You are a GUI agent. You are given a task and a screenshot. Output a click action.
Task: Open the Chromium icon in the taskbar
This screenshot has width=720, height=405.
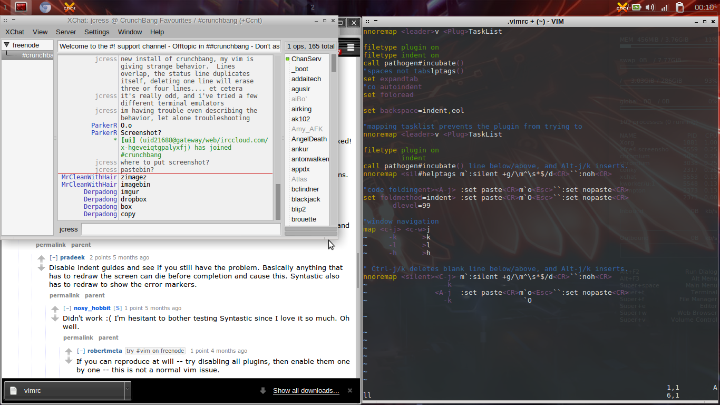45,7
